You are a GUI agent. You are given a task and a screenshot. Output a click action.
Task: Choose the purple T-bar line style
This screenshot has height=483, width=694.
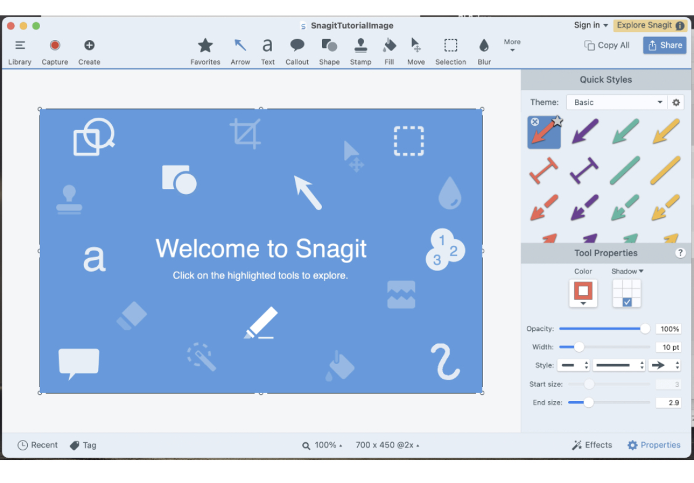point(585,170)
